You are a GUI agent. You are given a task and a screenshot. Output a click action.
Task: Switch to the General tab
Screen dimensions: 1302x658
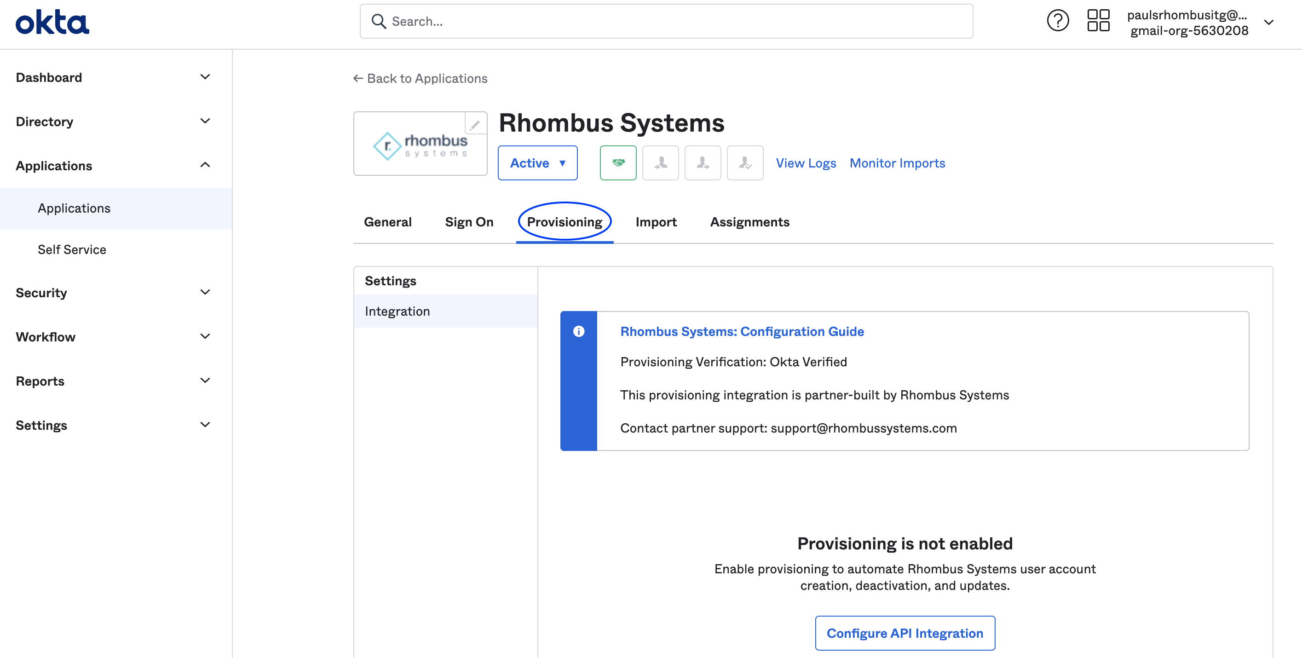[x=388, y=222]
